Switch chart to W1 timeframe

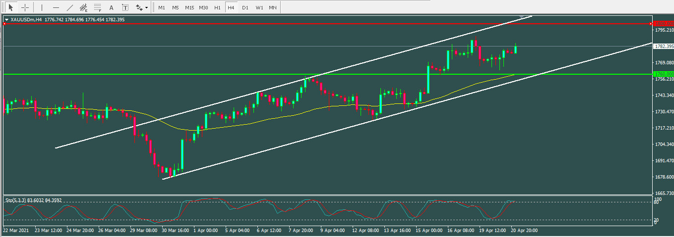(x=259, y=8)
